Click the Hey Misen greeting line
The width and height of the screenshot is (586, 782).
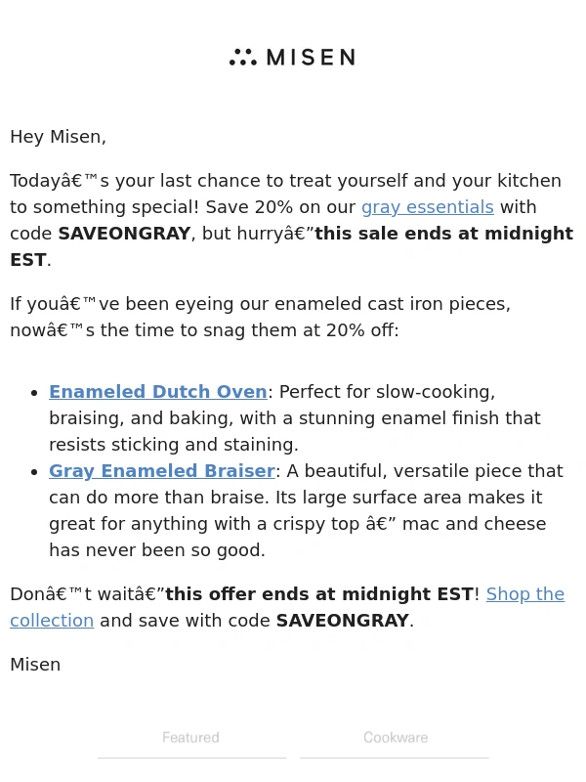59,137
